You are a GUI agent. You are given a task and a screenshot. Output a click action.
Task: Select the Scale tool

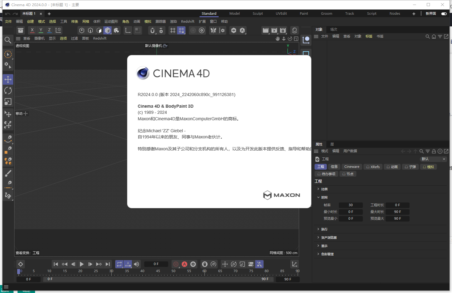coord(8,102)
